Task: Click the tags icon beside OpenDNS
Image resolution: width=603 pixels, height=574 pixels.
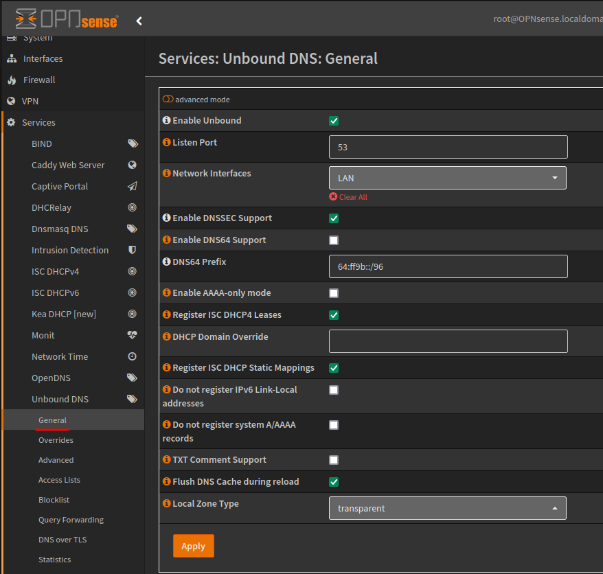Action: tap(133, 378)
